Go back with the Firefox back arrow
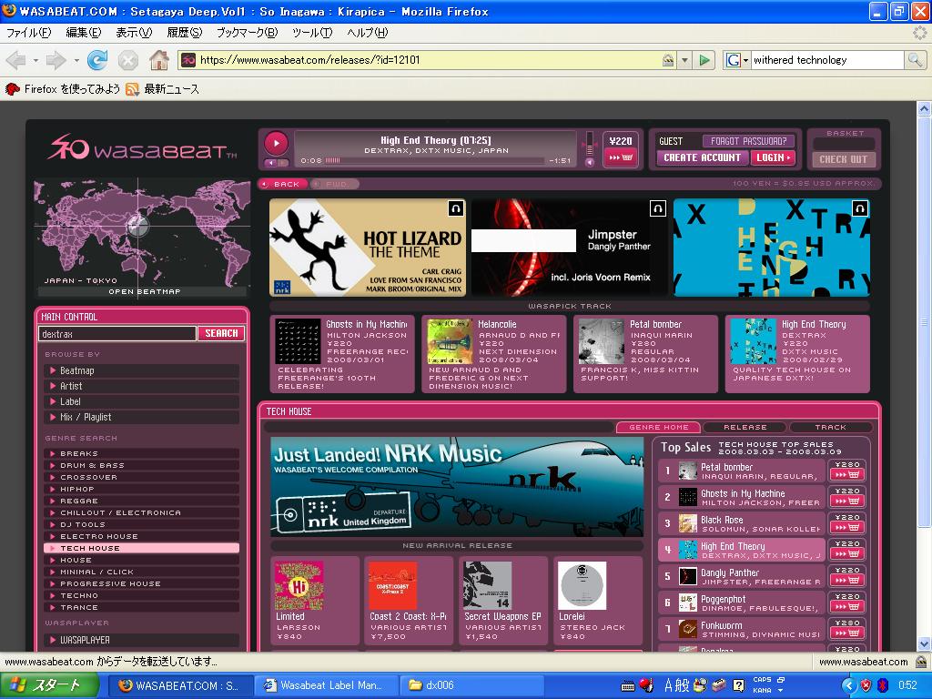 (x=16, y=59)
